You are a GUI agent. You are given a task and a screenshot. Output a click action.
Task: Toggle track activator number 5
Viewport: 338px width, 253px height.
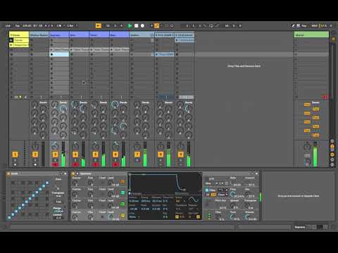coord(95,155)
